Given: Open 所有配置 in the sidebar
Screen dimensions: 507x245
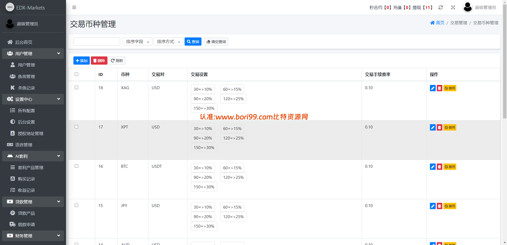Looking at the screenshot, I should [x=33, y=111].
